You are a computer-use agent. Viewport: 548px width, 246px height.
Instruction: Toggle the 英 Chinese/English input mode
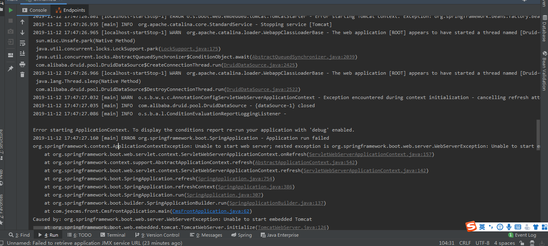[482, 227]
